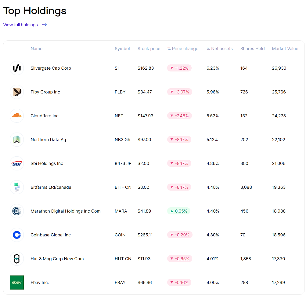
Task: Click the MARA ticker symbol
Action: (x=121, y=211)
